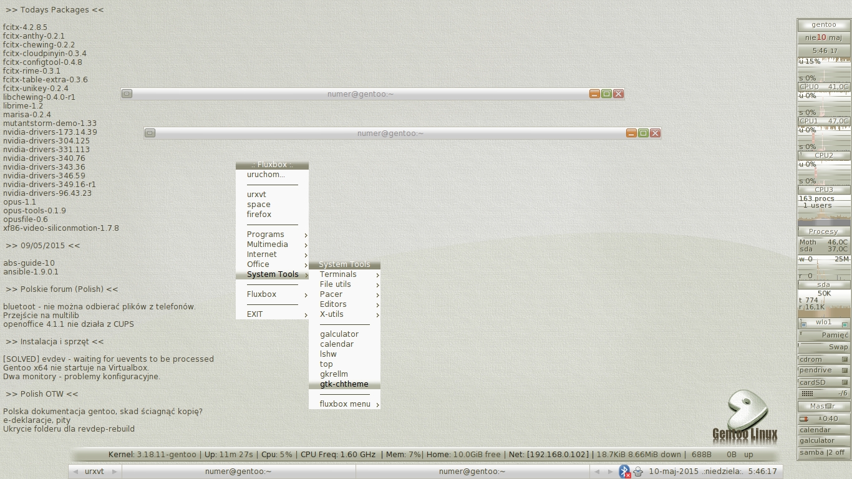Click the Bluetooth tray icon
The width and height of the screenshot is (852, 479).
pos(624,472)
